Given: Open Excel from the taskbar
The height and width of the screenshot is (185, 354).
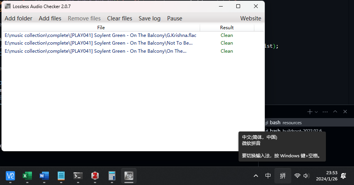Looking at the screenshot, I should [x=27, y=176].
